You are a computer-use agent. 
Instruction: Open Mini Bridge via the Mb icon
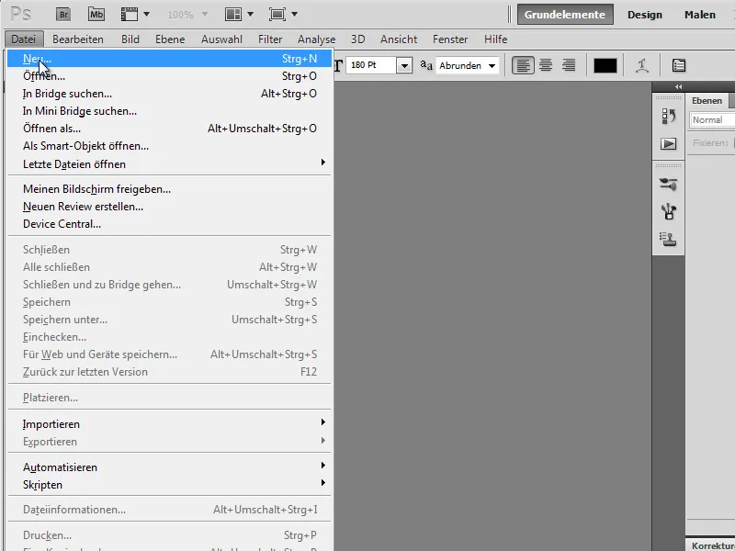pyautogui.click(x=96, y=15)
